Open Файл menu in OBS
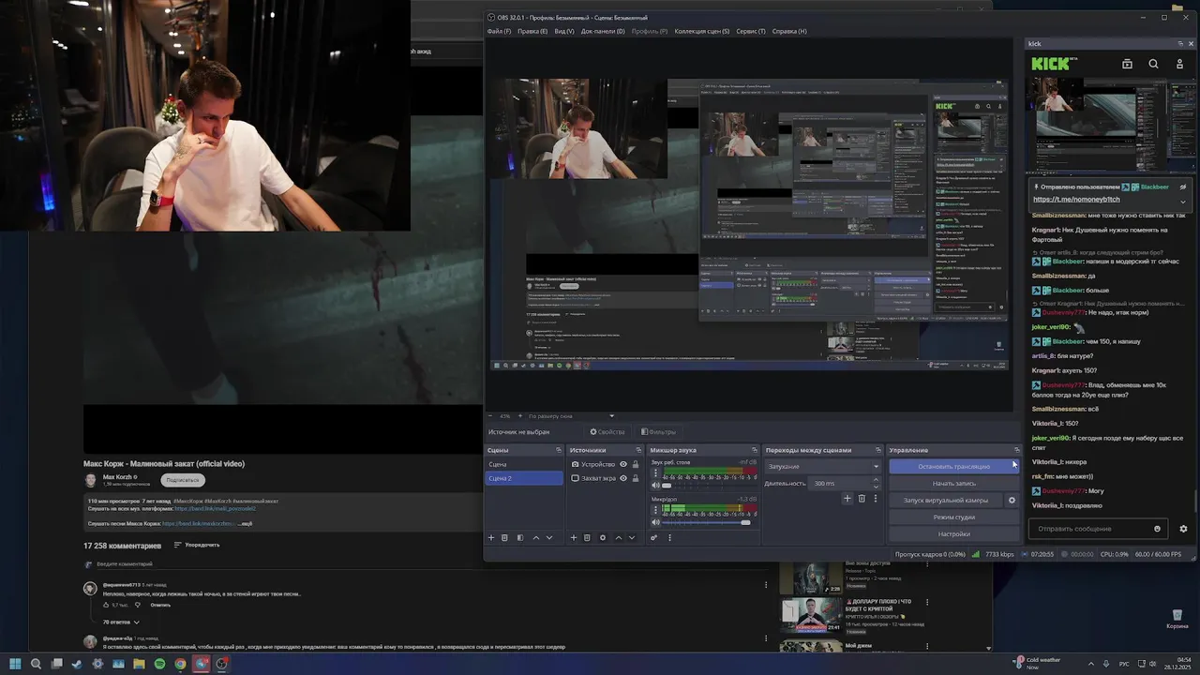 [x=499, y=31]
